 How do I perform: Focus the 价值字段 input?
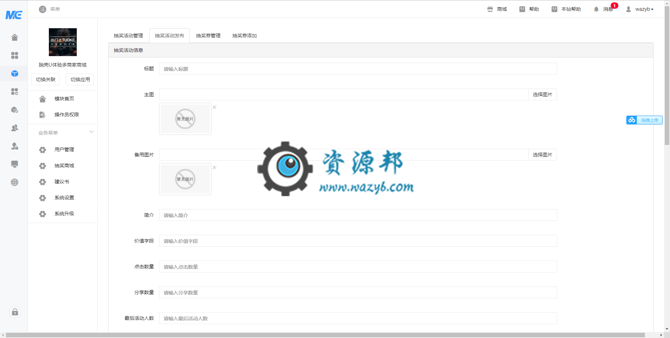358,241
